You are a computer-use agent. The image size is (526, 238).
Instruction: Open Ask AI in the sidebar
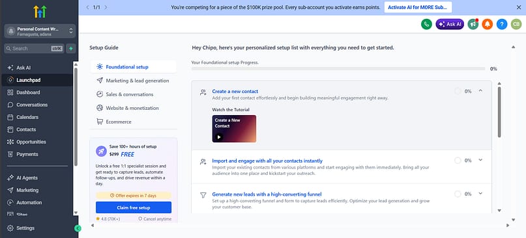(x=23, y=68)
